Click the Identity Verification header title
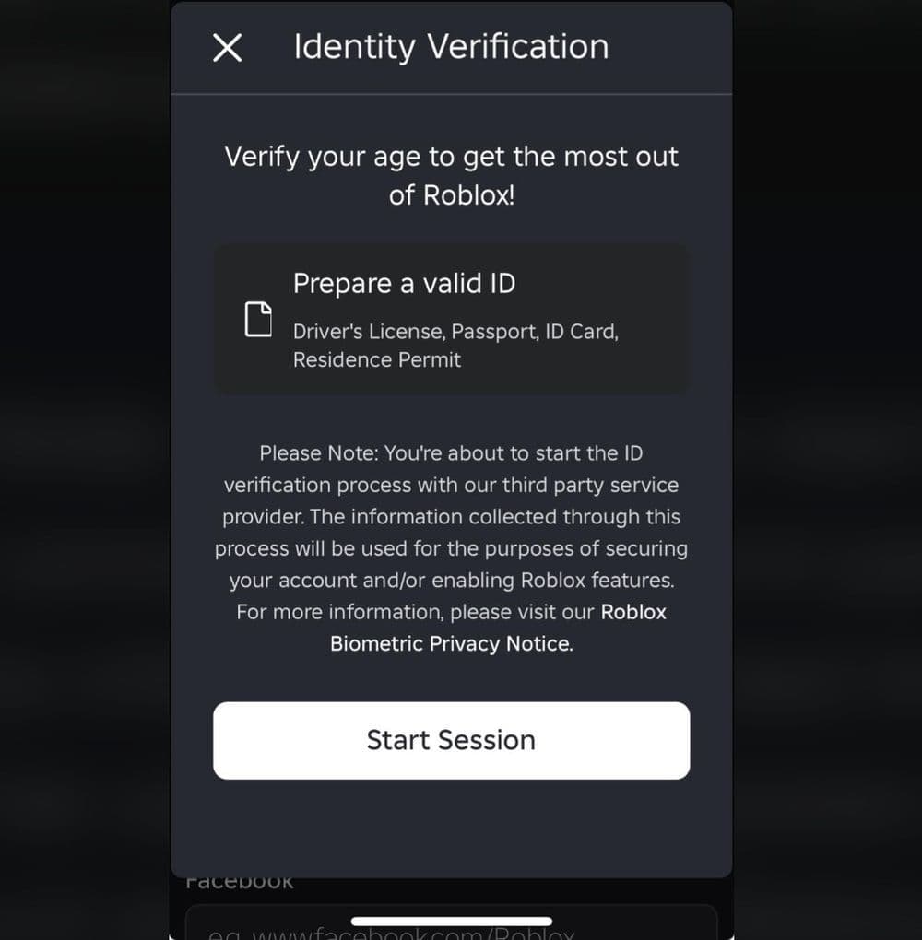Viewport: 922px width, 940px height. click(x=451, y=46)
